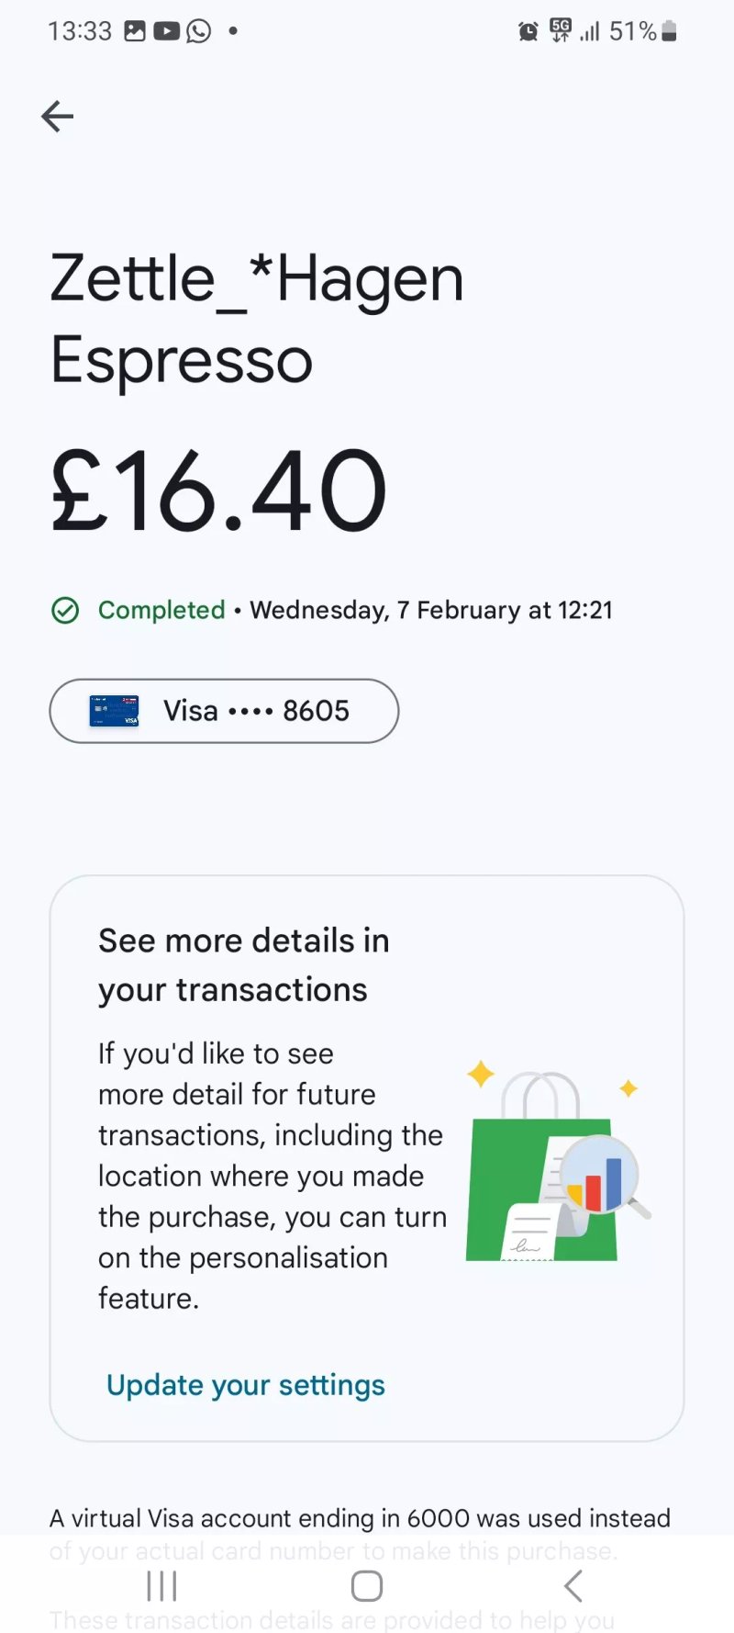
Task: Open the Update your settings link
Action: tap(246, 1385)
